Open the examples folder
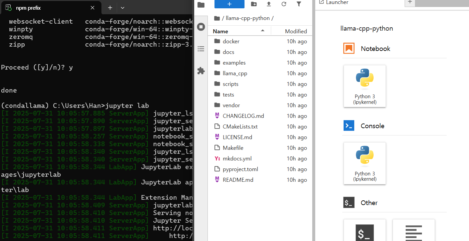 click(x=260, y=63)
